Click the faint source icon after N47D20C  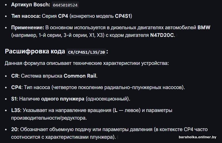[x=177, y=36]
